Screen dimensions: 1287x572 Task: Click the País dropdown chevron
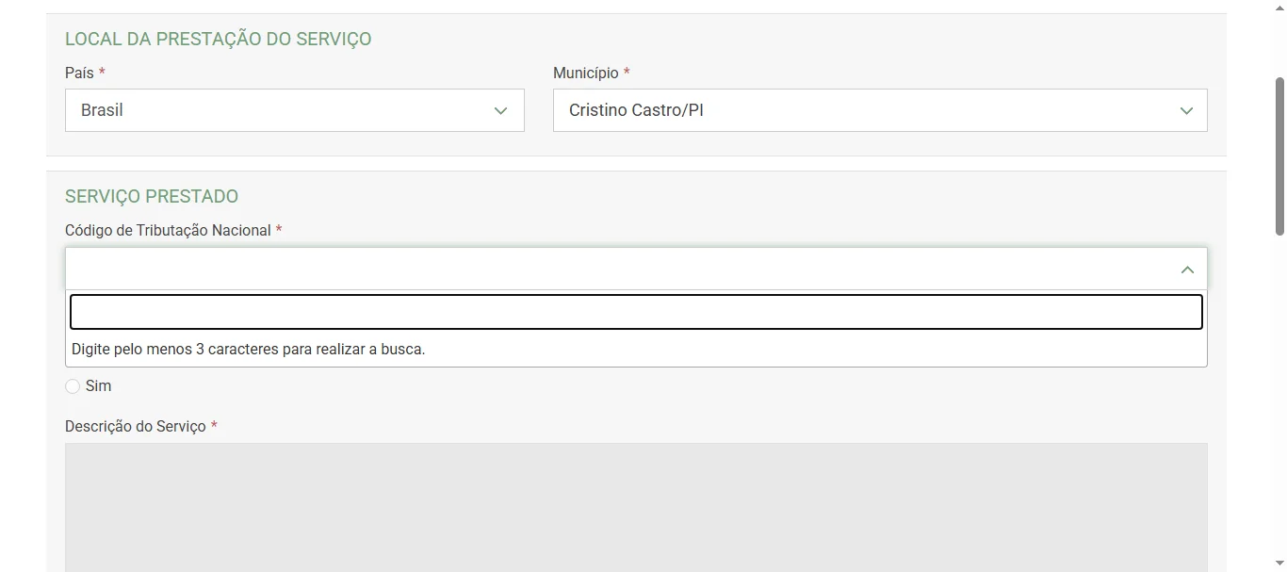pyautogui.click(x=500, y=110)
